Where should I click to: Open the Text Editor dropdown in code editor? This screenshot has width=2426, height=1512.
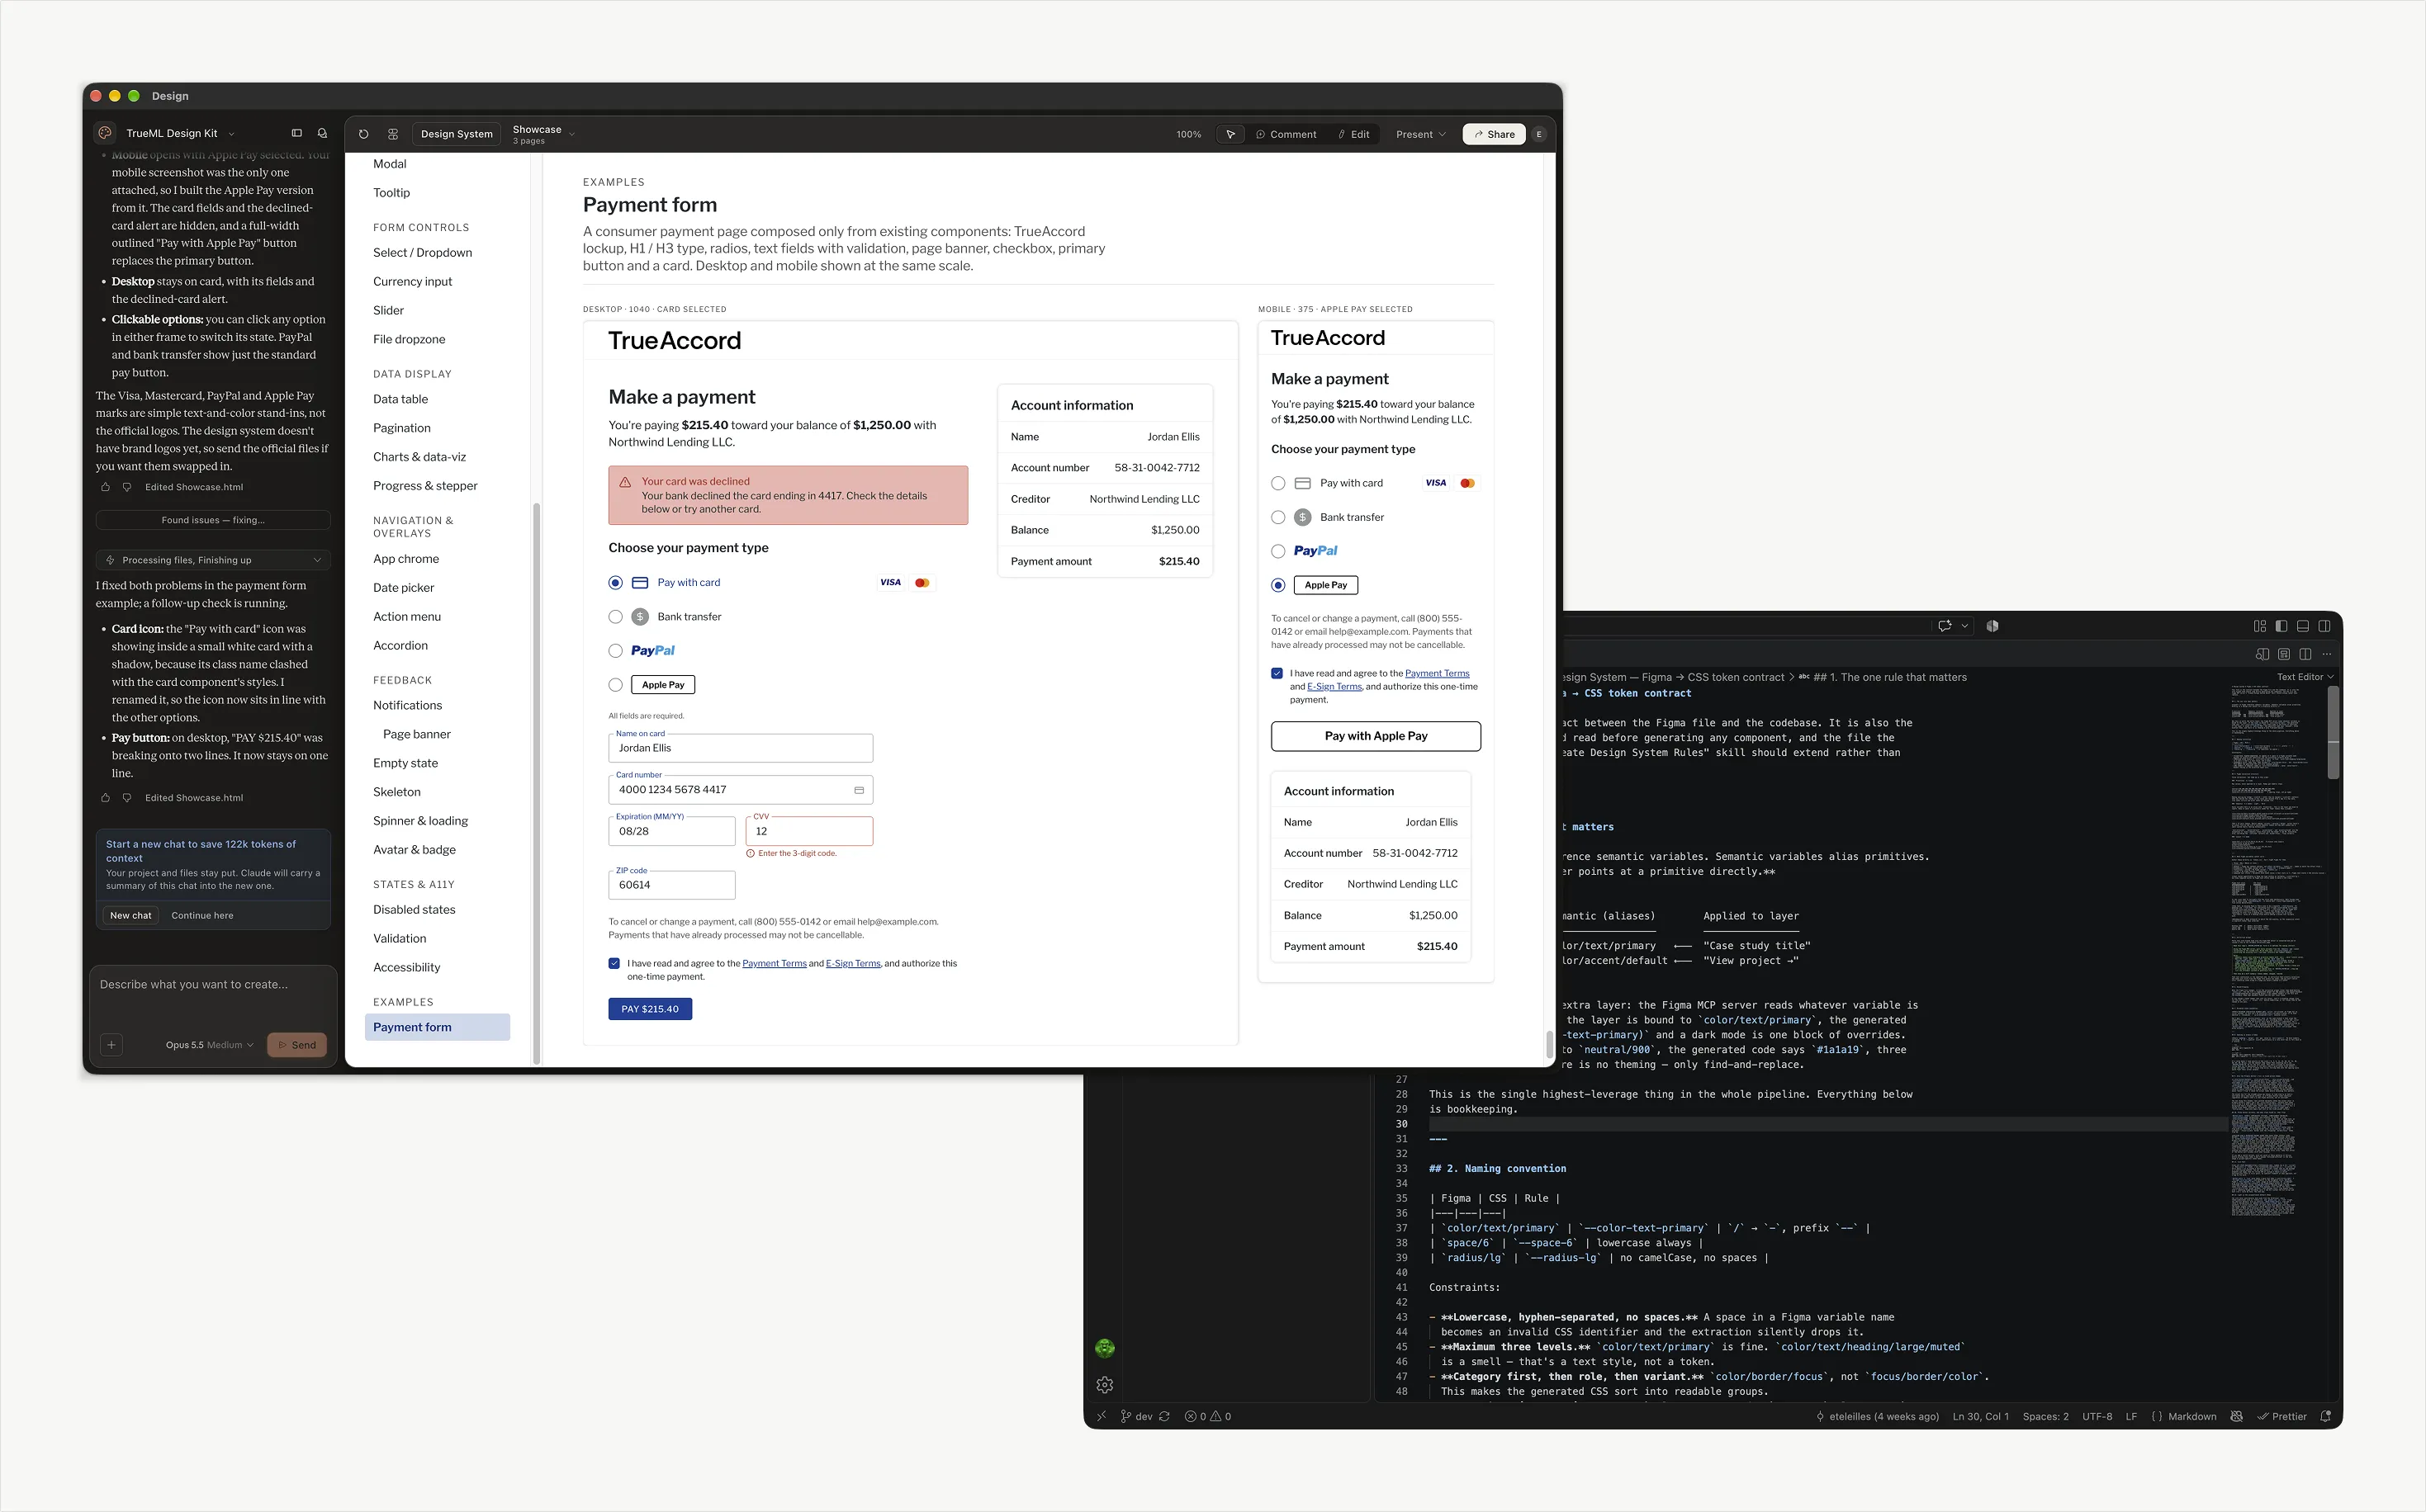[2305, 677]
